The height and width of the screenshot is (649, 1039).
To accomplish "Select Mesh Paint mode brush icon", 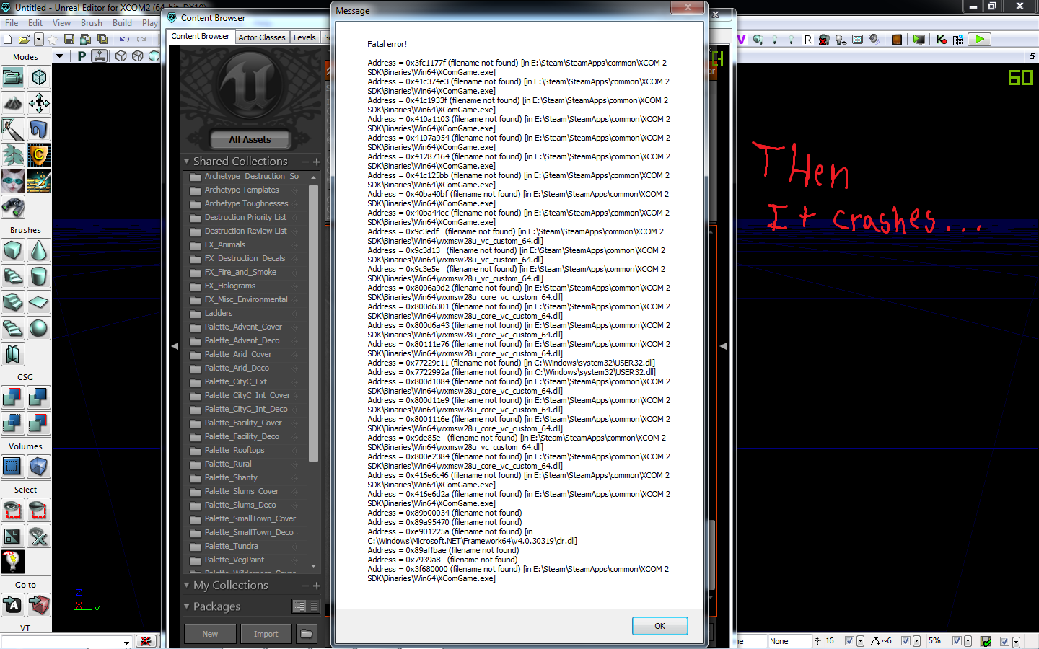I will pos(13,129).
